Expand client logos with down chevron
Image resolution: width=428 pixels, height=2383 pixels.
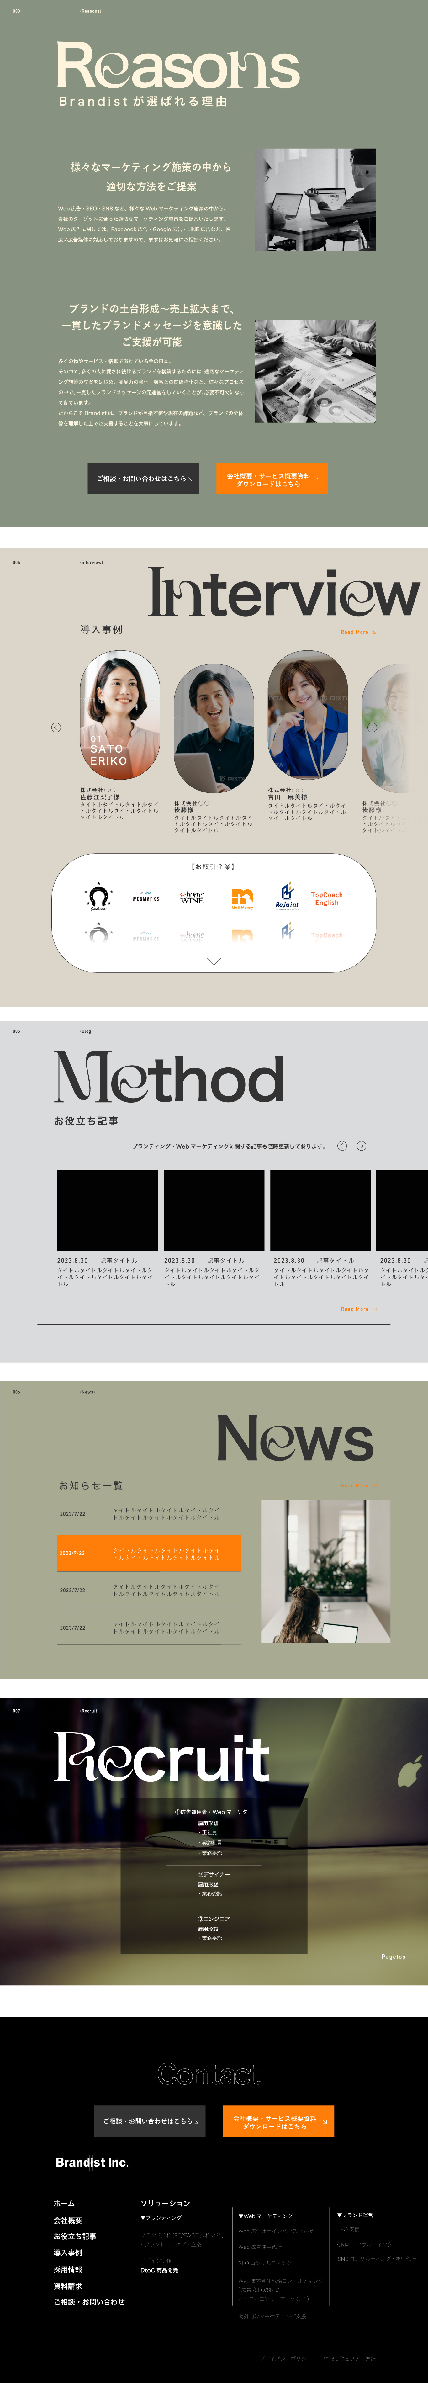pyautogui.click(x=214, y=961)
